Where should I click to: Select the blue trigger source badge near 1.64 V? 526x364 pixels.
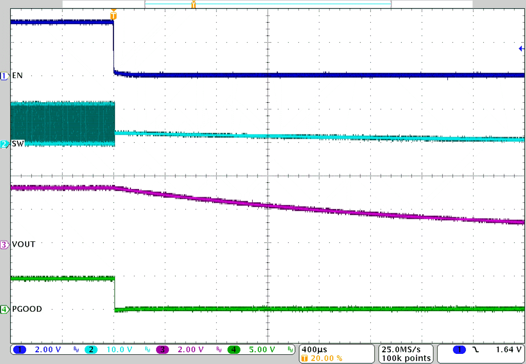point(460,350)
